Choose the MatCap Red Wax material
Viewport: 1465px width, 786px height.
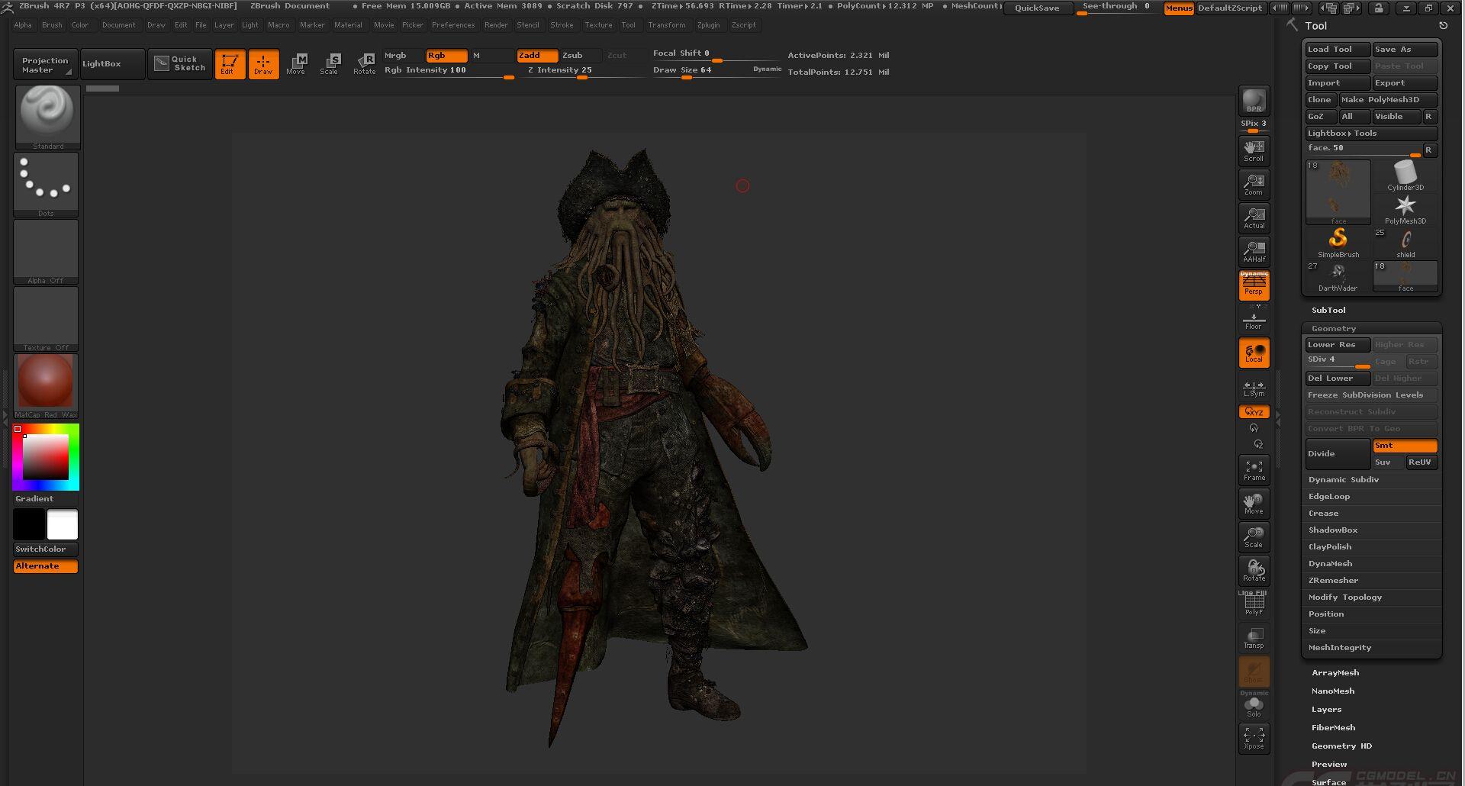(46, 386)
